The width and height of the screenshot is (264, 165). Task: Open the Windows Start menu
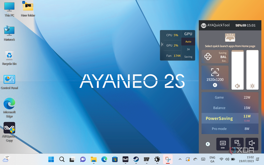tap(51, 159)
